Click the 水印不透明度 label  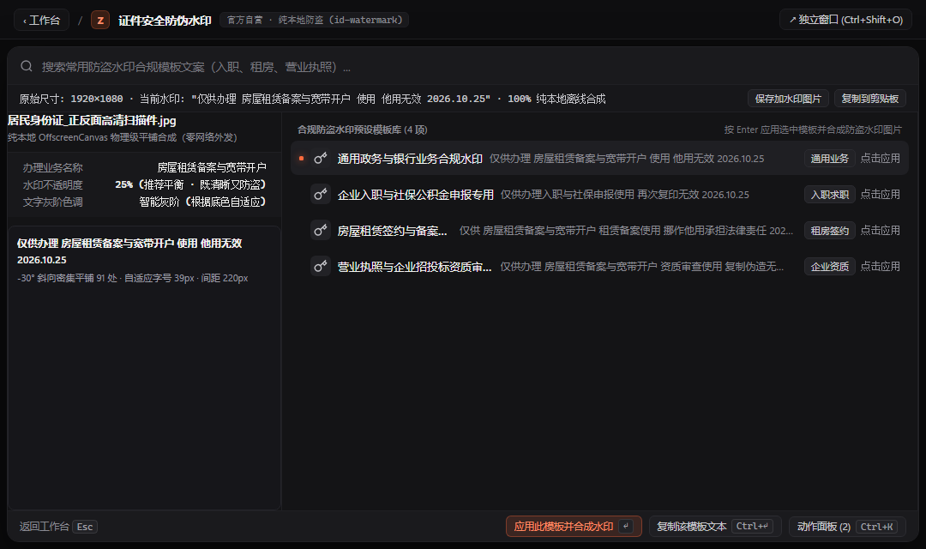52,184
